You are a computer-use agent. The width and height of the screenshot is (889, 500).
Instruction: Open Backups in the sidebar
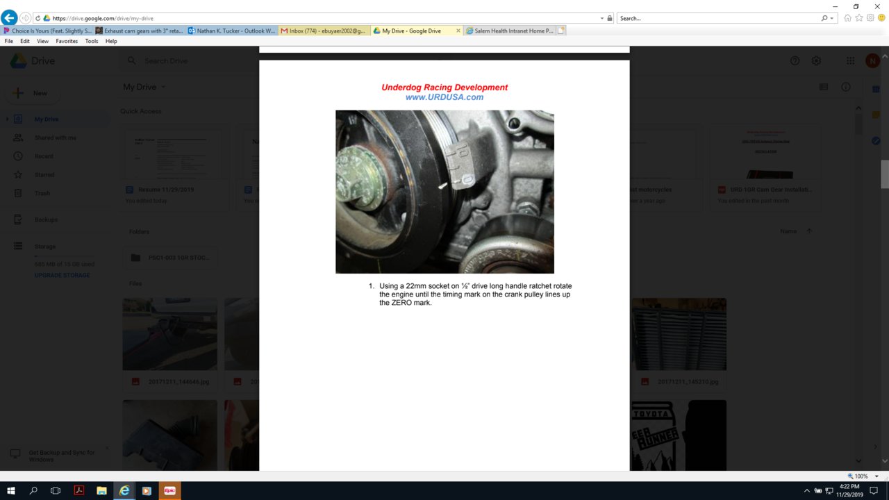[46, 219]
